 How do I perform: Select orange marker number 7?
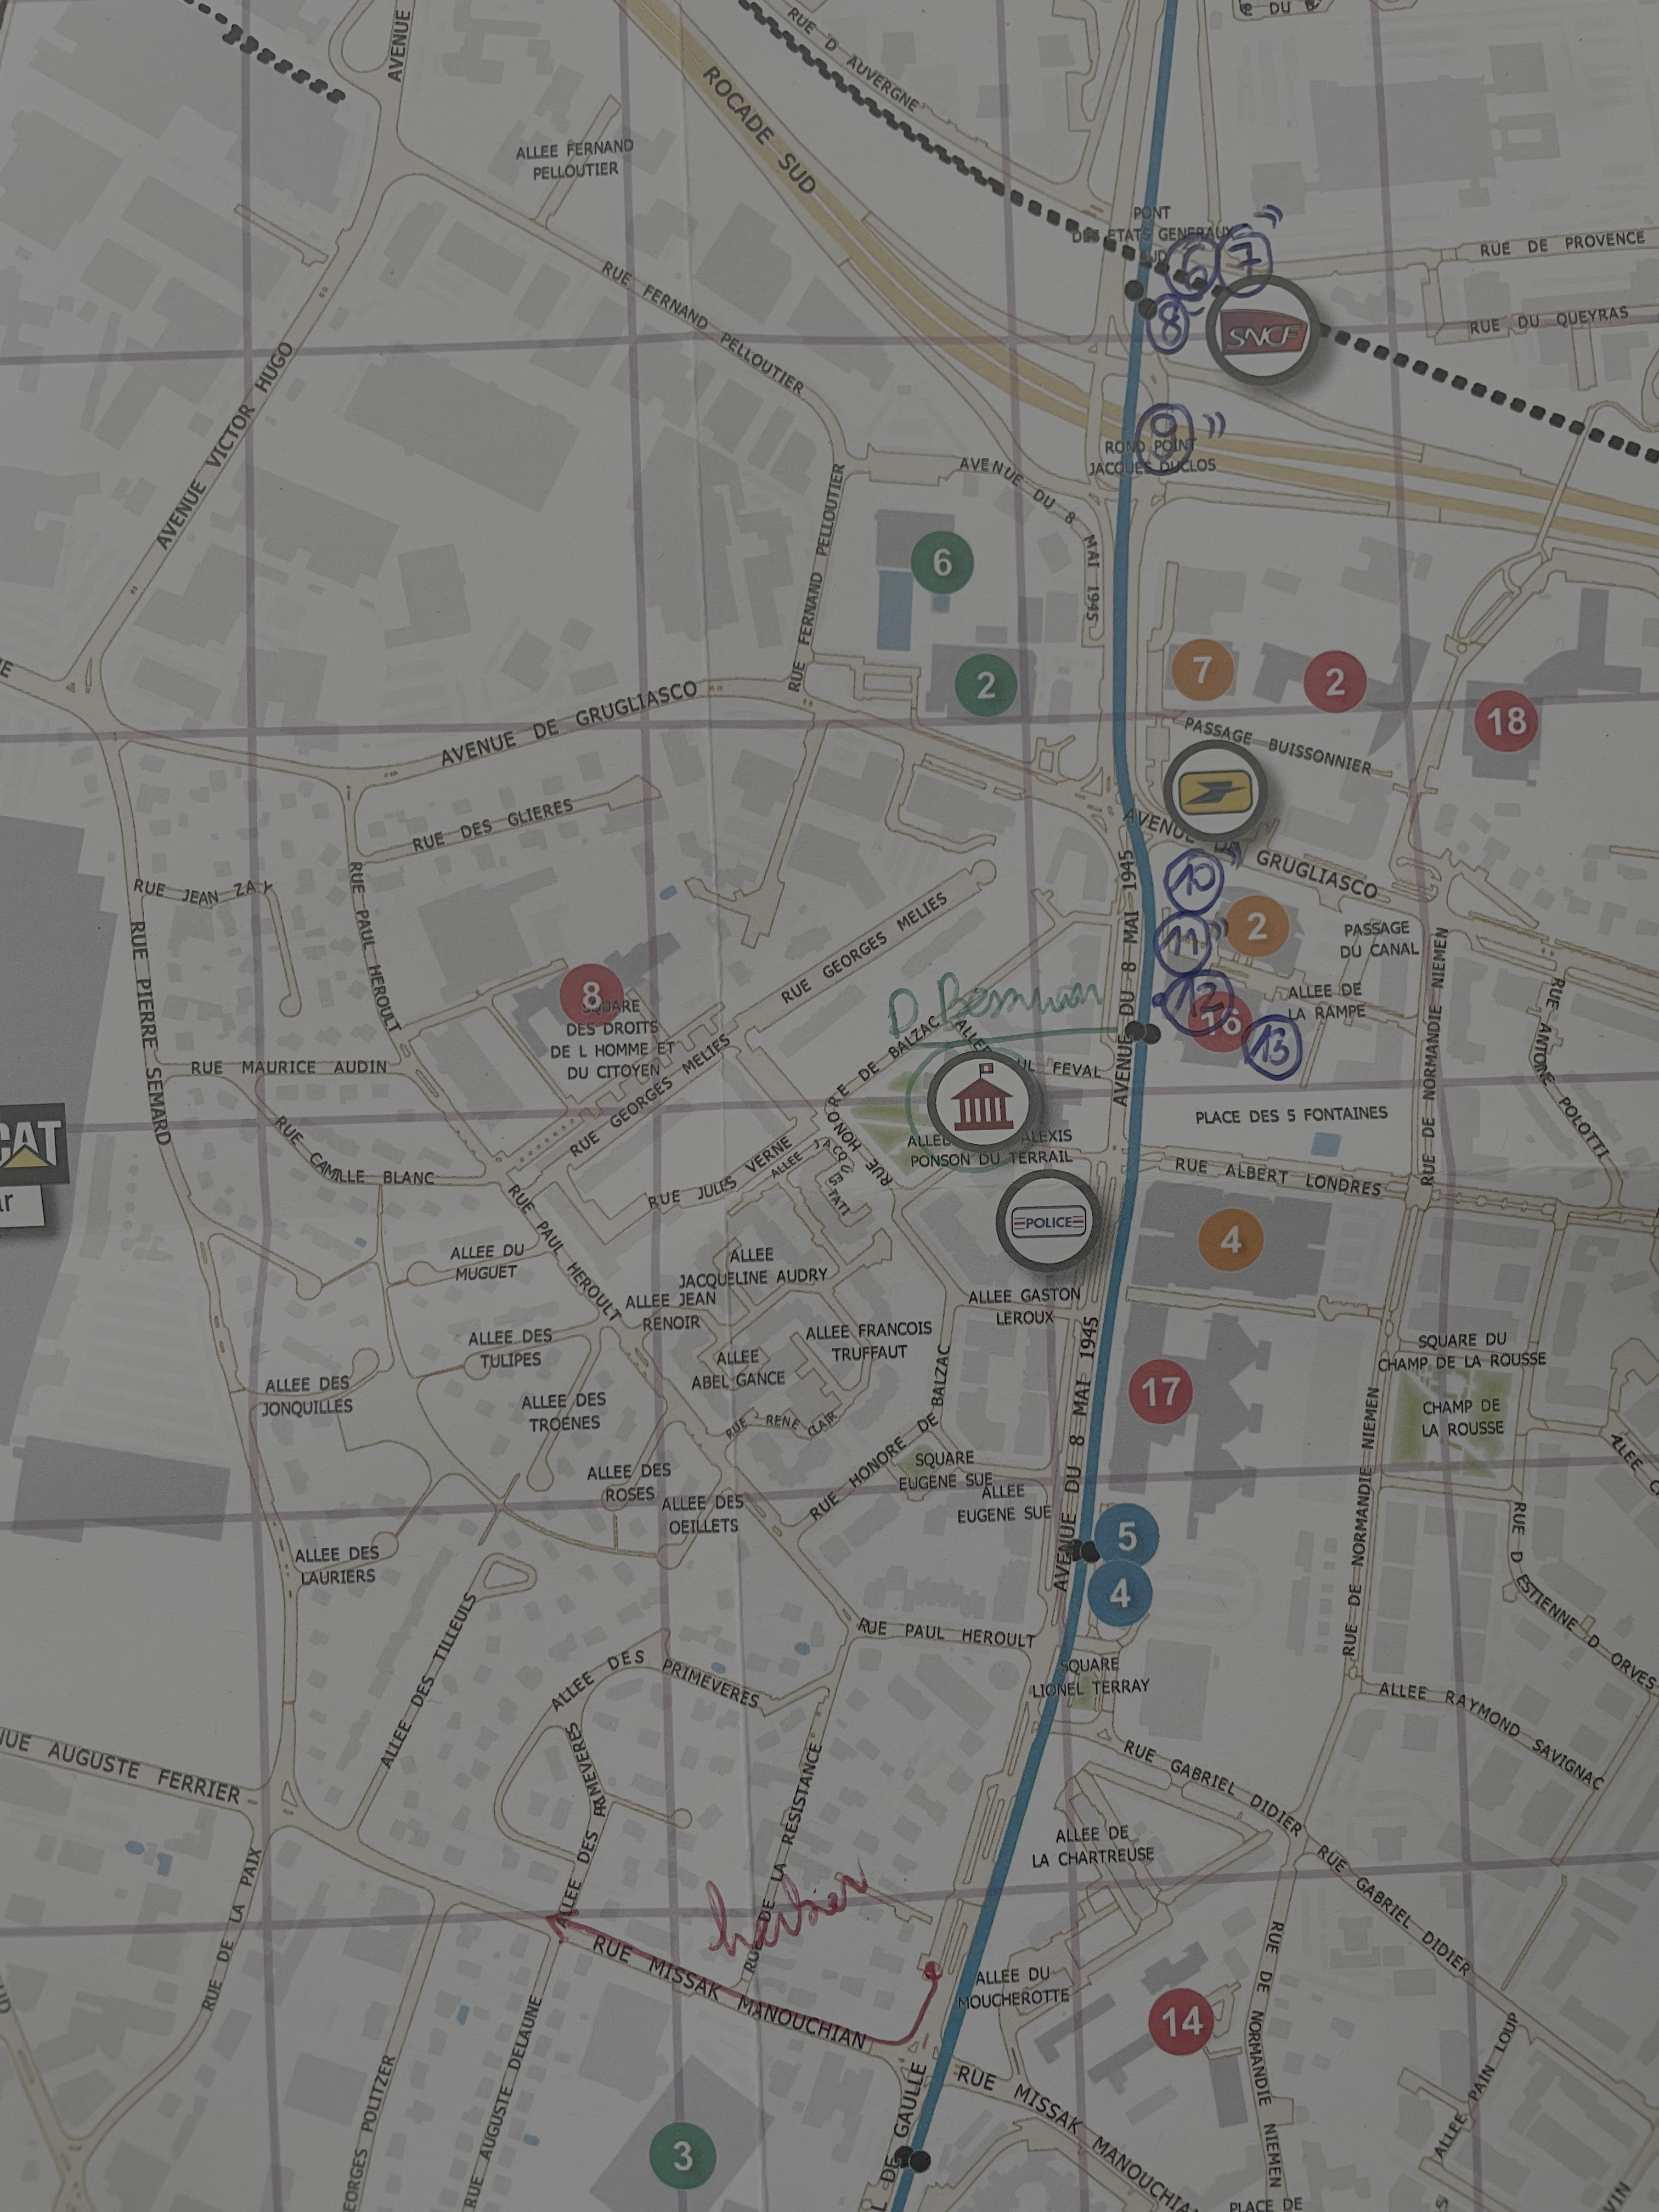coord(1202,671)
